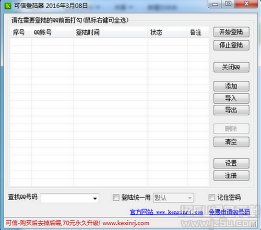Open 官方网站 www.kexinrj.com link
This screenshot has height=230, width=261.
[167, 212]
